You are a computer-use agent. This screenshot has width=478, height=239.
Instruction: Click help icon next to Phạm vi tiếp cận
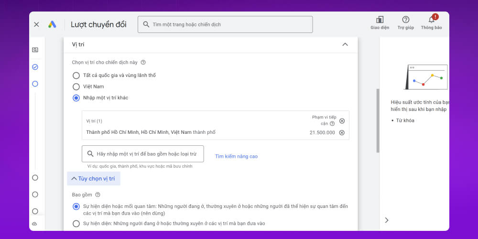[x=332, y=124]
